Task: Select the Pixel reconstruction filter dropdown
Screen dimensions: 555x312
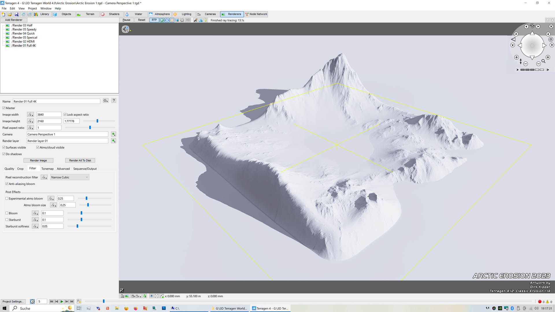Action: pyautogui.click(x=69, y=177)
